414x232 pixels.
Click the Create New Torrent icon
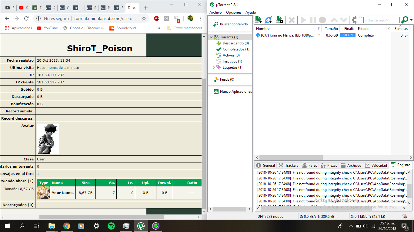click(280, 20)
